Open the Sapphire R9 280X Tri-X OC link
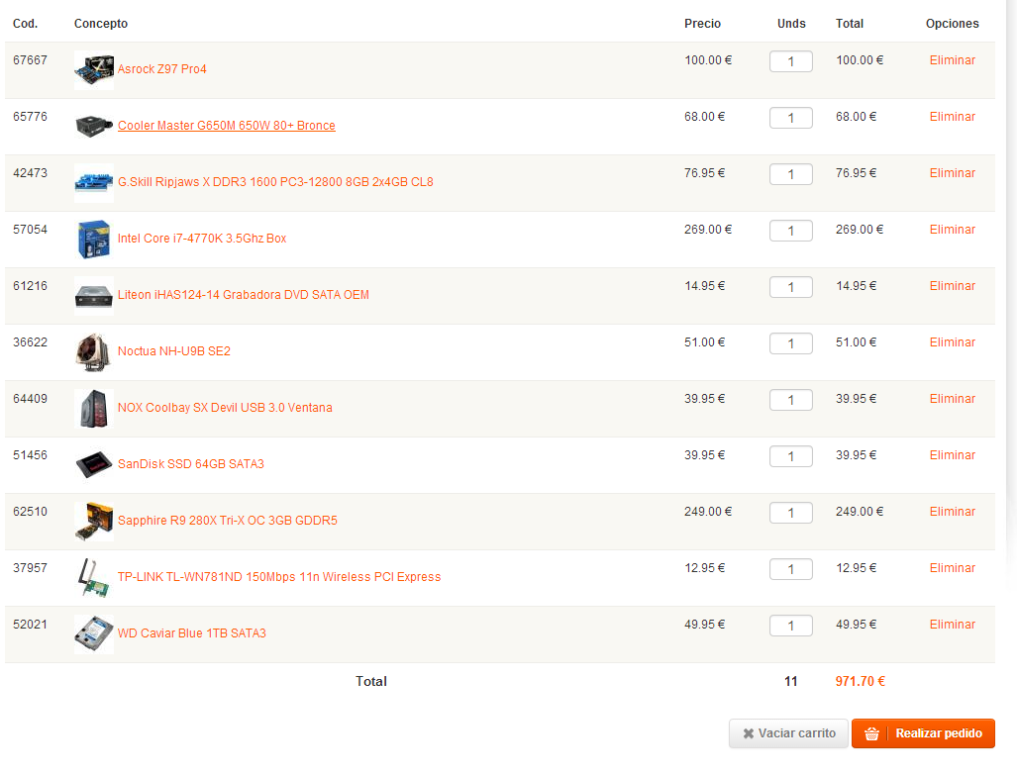The image size is (1017, 777). tap(228, 520)
